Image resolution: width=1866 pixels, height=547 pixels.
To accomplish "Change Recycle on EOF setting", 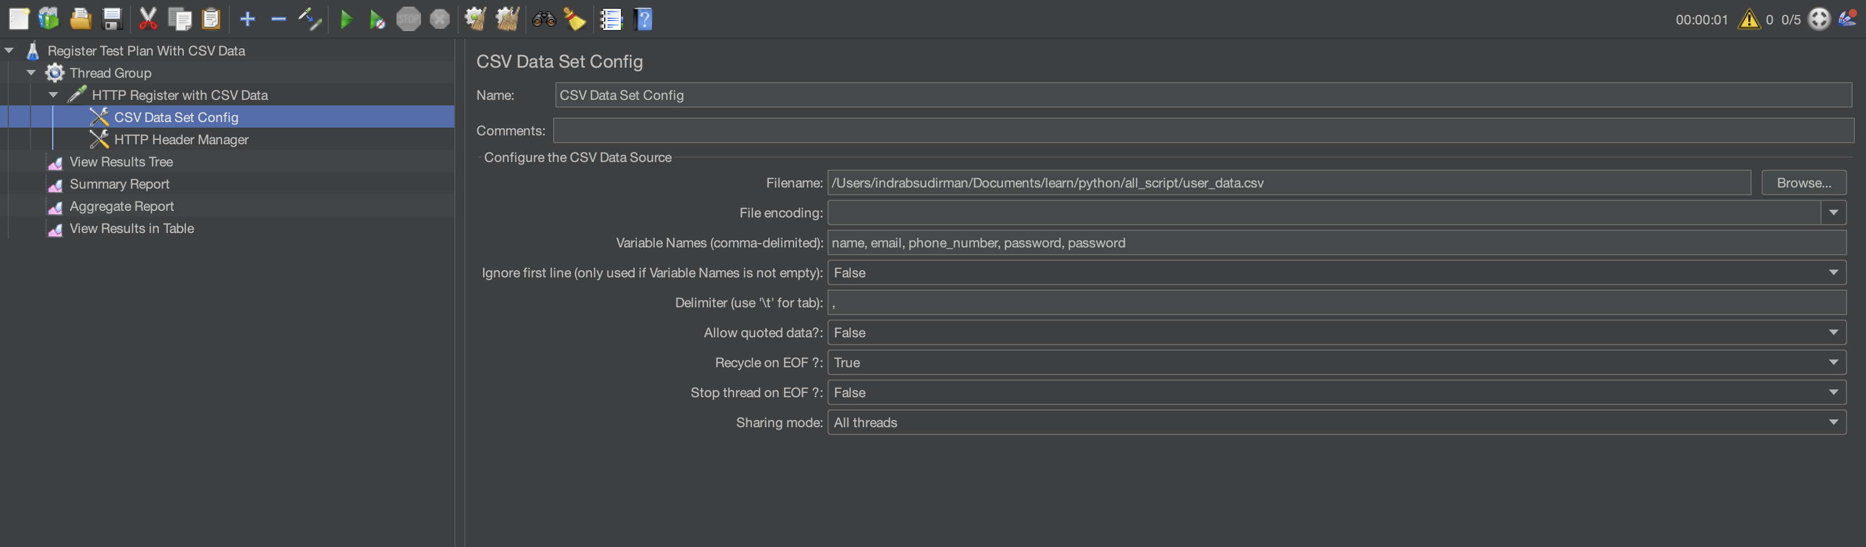I will [x=1834, y=362].
